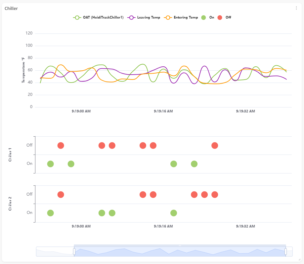Click the green On legend marker

pos(204,18)
